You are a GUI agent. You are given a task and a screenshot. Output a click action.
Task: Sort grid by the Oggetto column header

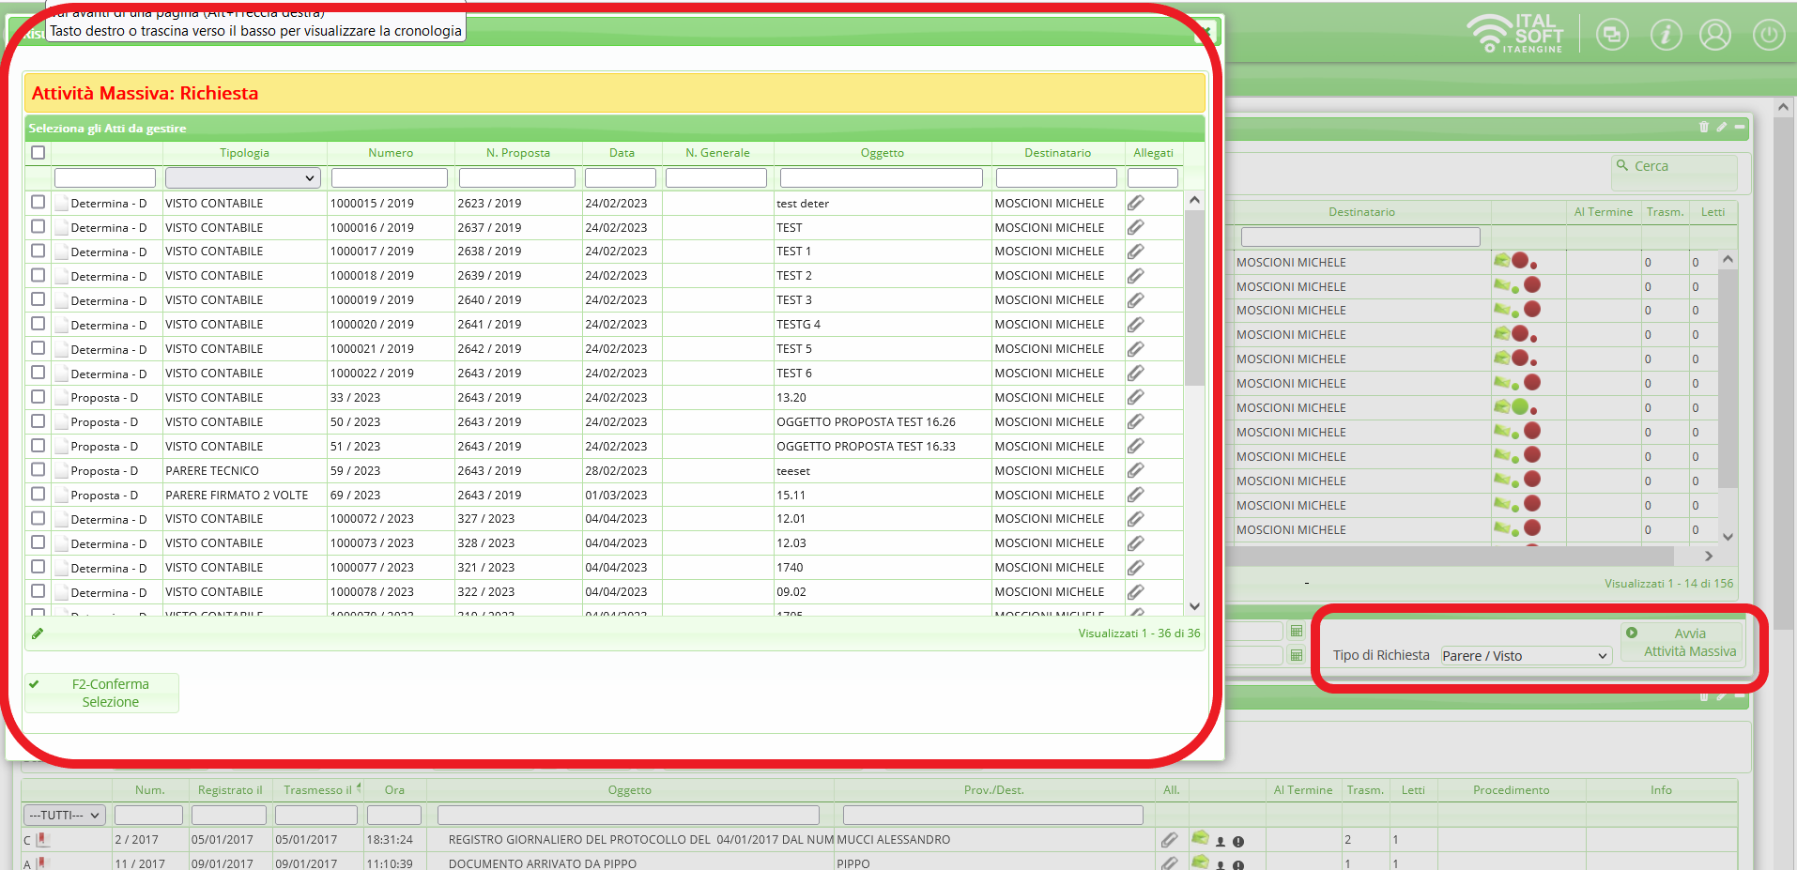coord(882,153)
